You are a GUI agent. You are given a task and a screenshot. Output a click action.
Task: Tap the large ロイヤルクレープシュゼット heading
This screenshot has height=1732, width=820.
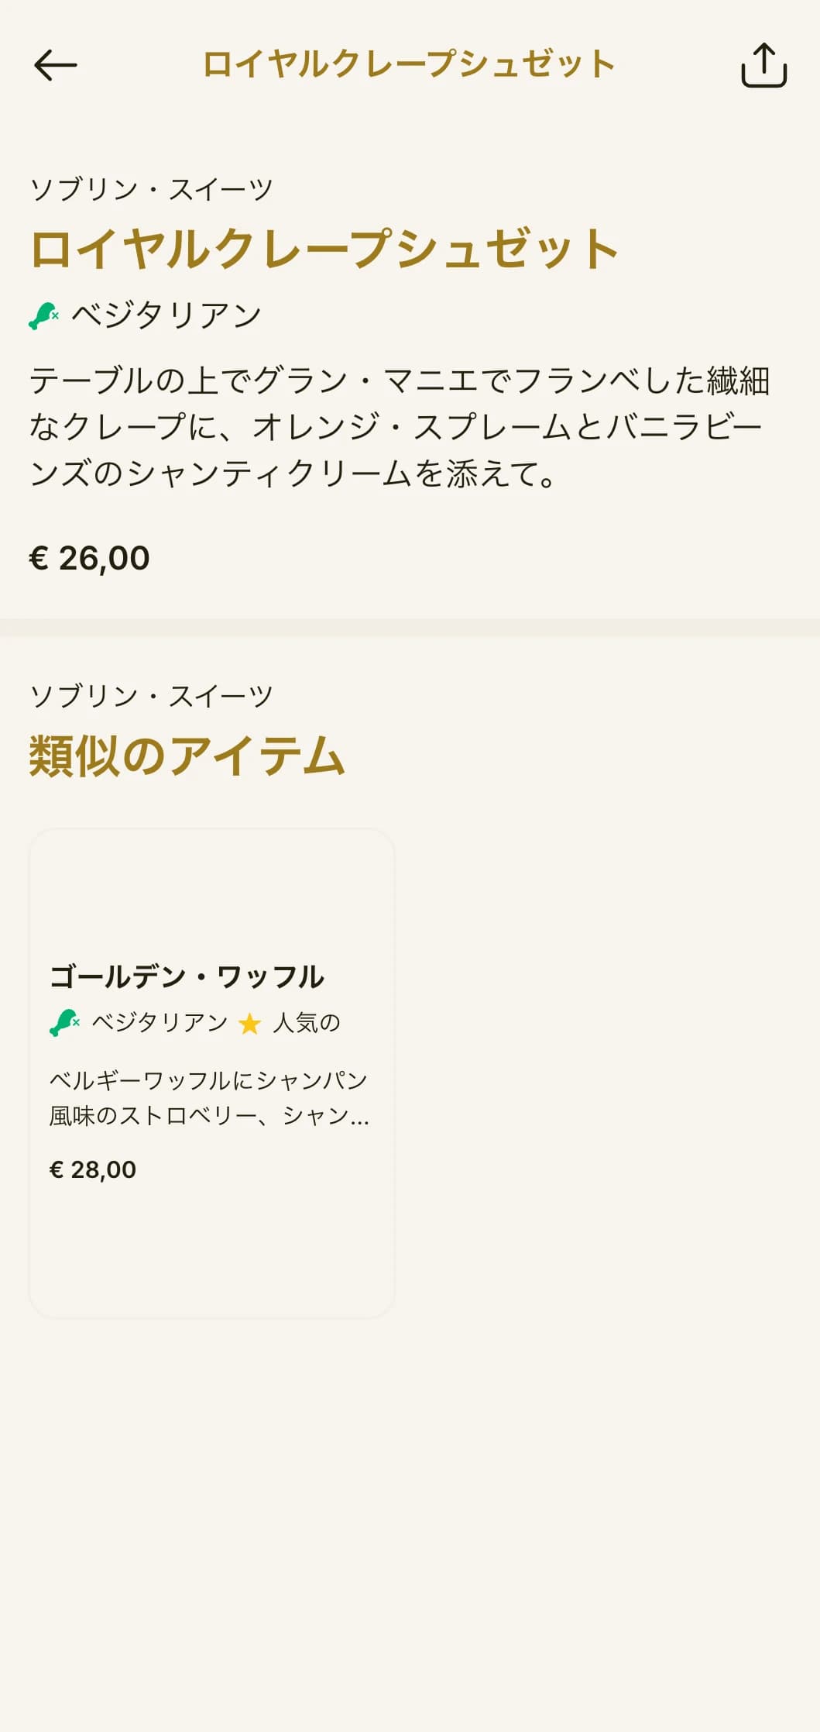(324, 249)
